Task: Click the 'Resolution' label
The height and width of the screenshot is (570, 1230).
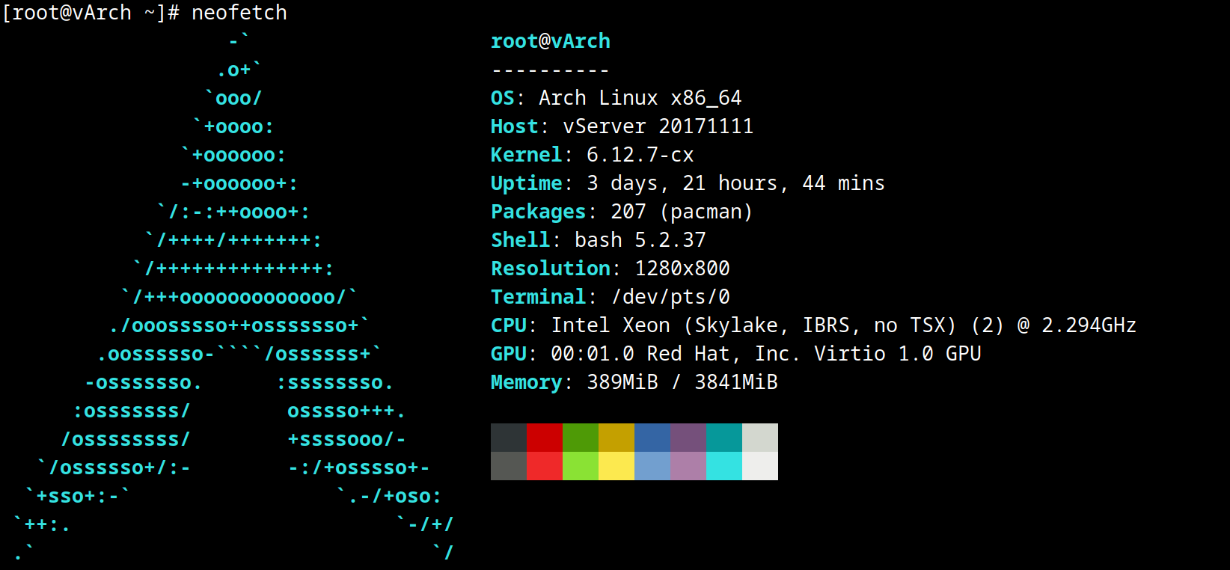Action: (x=551, y=269)
